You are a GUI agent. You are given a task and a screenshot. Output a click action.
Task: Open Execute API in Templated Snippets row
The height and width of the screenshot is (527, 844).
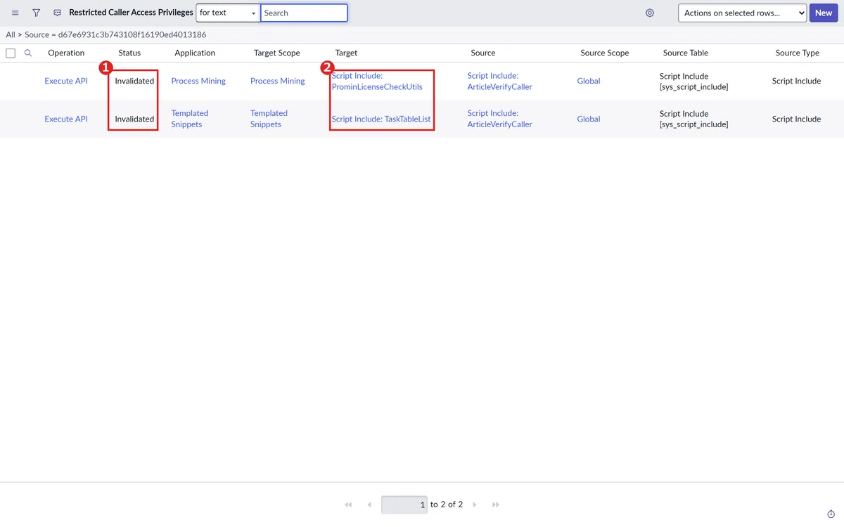(66, 119)
